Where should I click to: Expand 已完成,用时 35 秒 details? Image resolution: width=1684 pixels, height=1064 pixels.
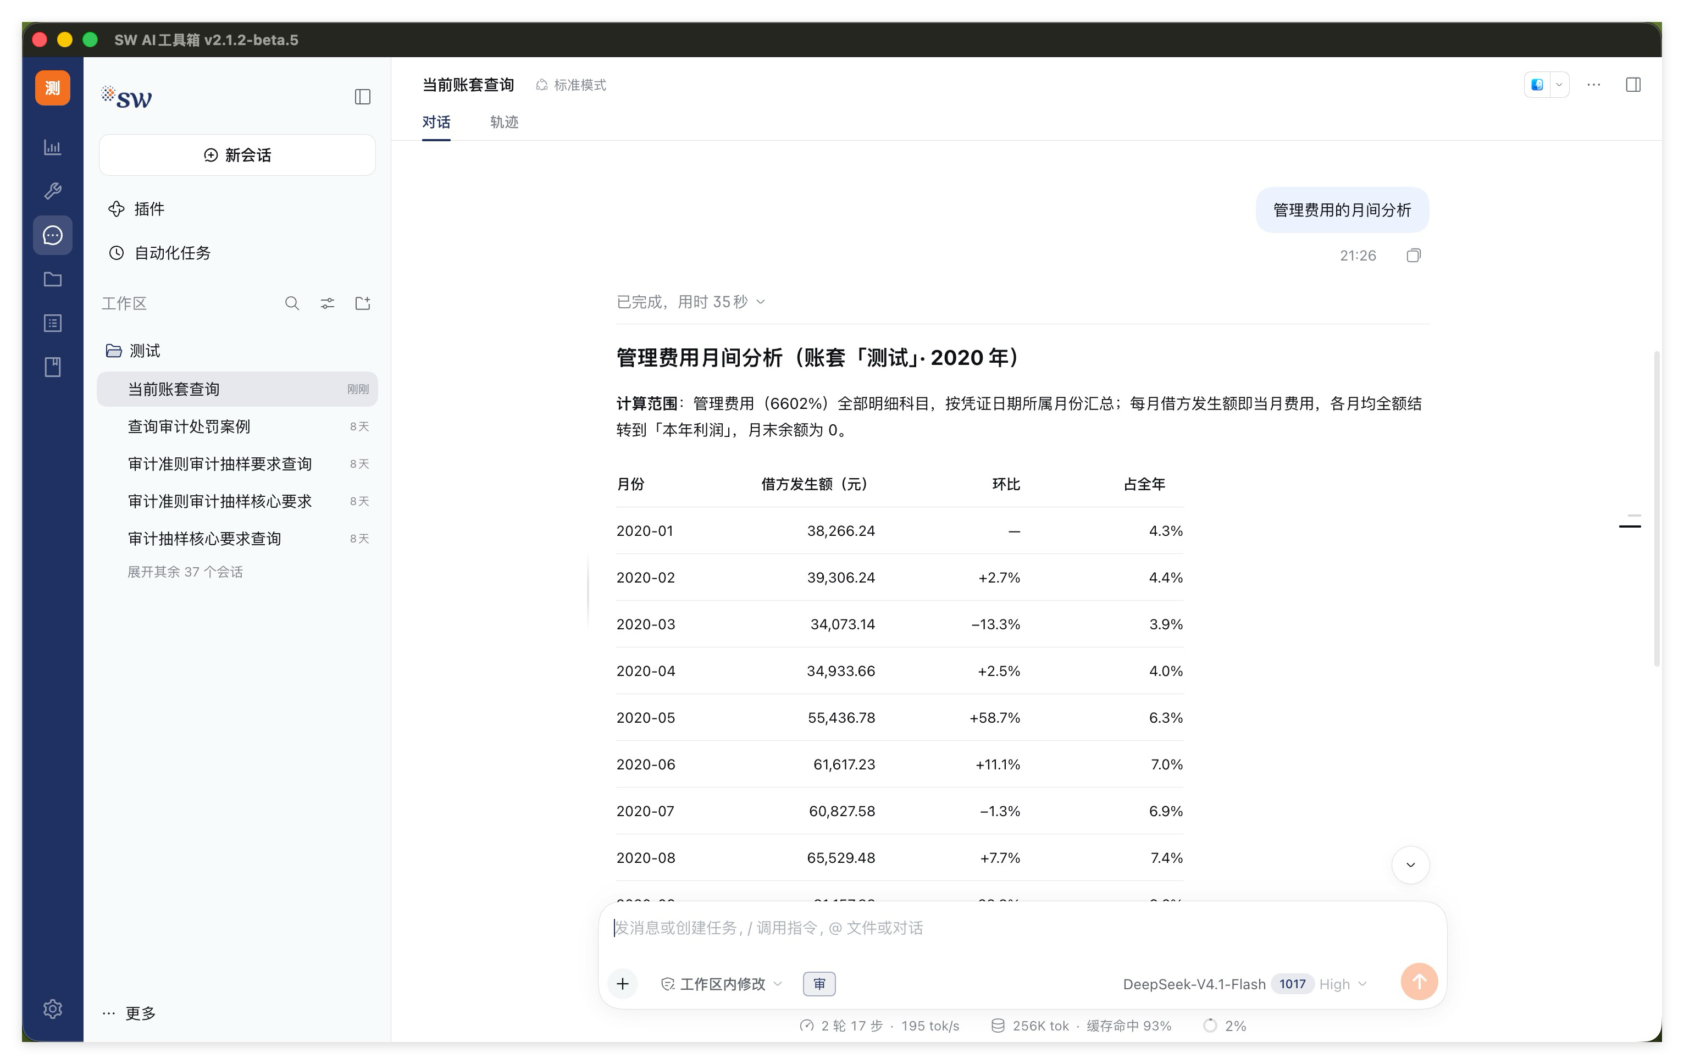(x=690, y=301)
